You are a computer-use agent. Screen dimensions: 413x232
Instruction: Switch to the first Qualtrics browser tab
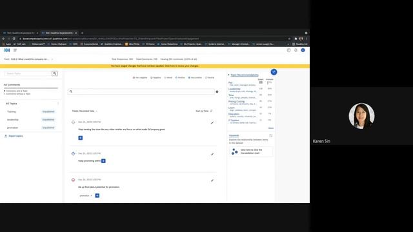20,33
